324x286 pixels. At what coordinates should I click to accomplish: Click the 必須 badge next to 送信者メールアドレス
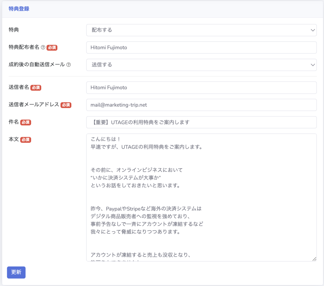click(x=66, y=105)
